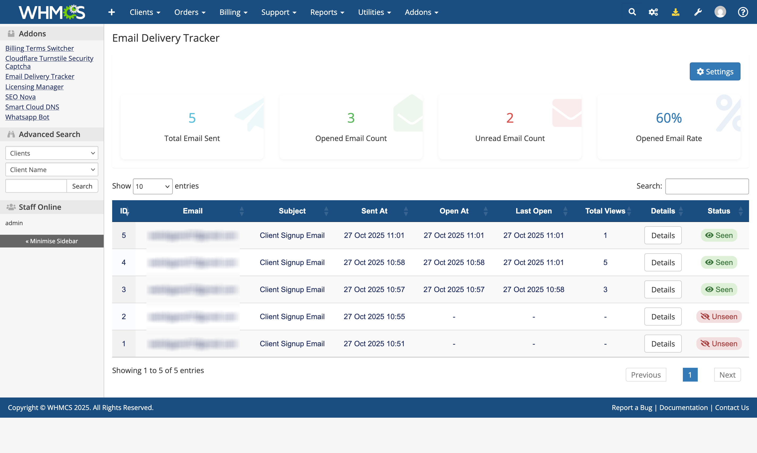Click the blue Settings button
Screen dimensions: 757x453
pos(714,71)
